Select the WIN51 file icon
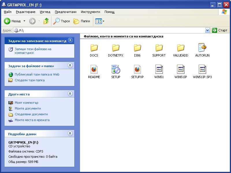Viewport: 231px width, 173px height. 159,69
